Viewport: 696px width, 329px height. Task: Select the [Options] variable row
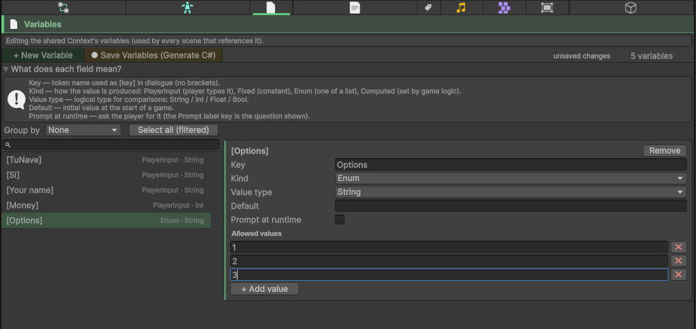105,220
